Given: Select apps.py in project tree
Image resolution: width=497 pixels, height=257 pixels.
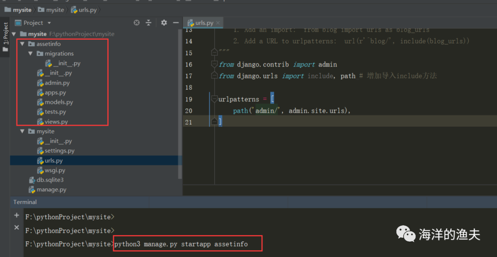Looking at the screenshot, I should 52,93.
